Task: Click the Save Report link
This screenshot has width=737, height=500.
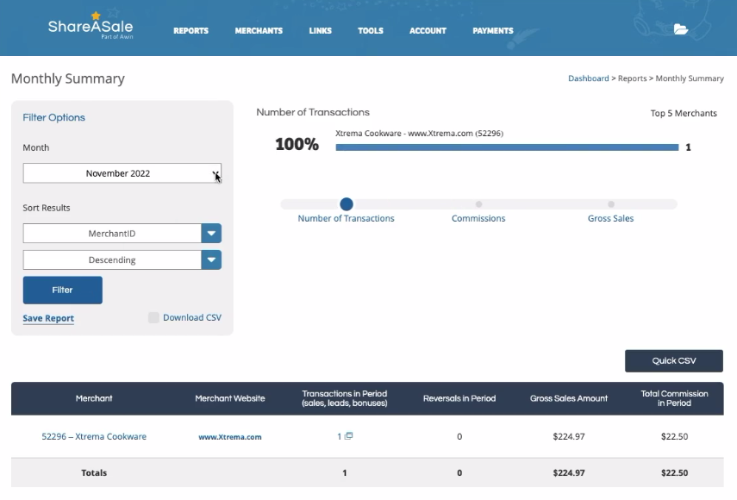Action: [48, 318]
